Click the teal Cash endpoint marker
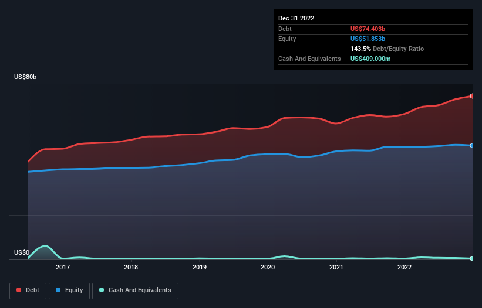The height and width of the screenshot is (308, 482). [x=472, y=259]
